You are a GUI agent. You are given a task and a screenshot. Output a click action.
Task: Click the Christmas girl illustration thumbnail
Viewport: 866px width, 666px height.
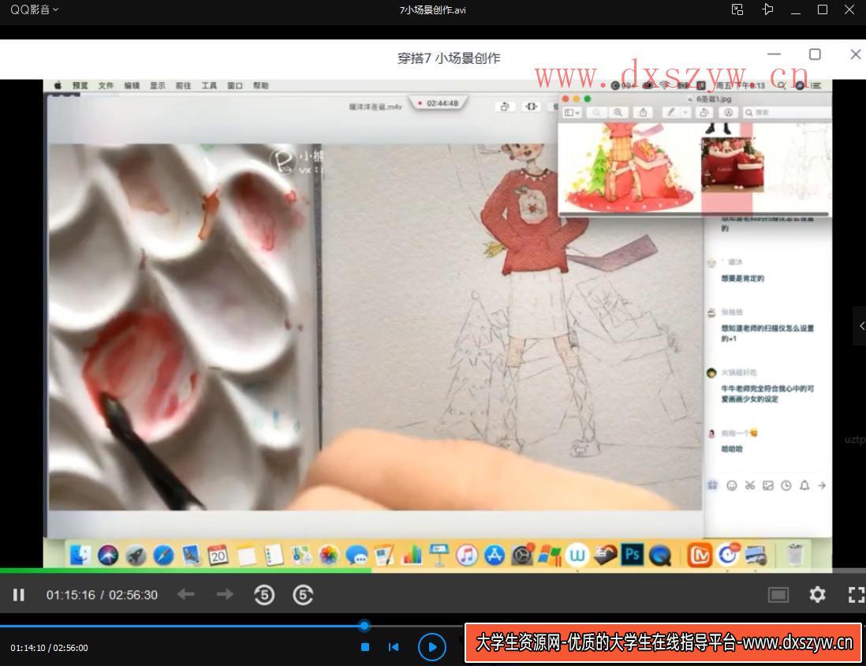click(629, 167)
